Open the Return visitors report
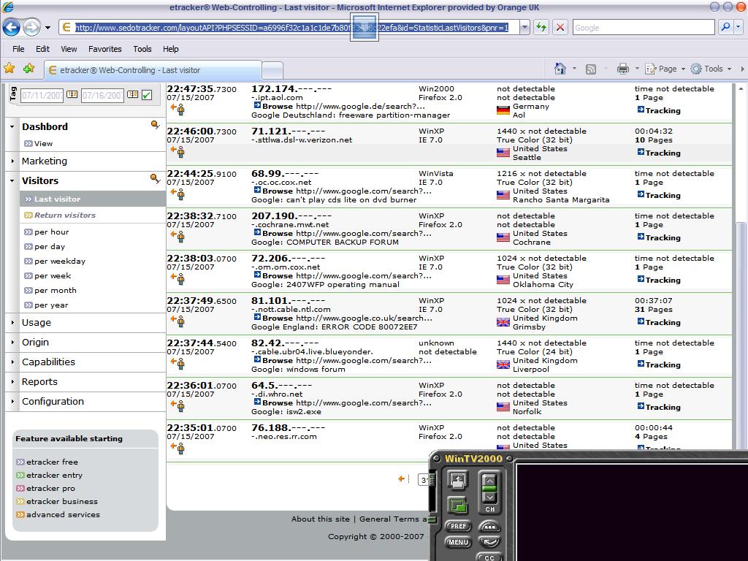 65,215
